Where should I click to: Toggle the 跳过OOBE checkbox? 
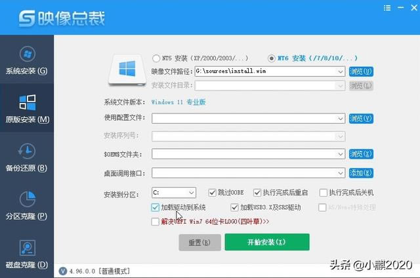(212, 193)
